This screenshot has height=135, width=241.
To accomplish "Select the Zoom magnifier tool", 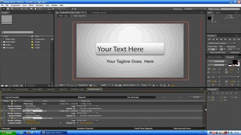I will pyautogui.click(x=12, y=9).
